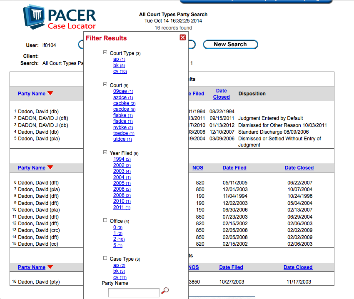354x299 pixels.
Task: Click 'Judgment Entered by Default' disposition text
Action: point(270,118)
